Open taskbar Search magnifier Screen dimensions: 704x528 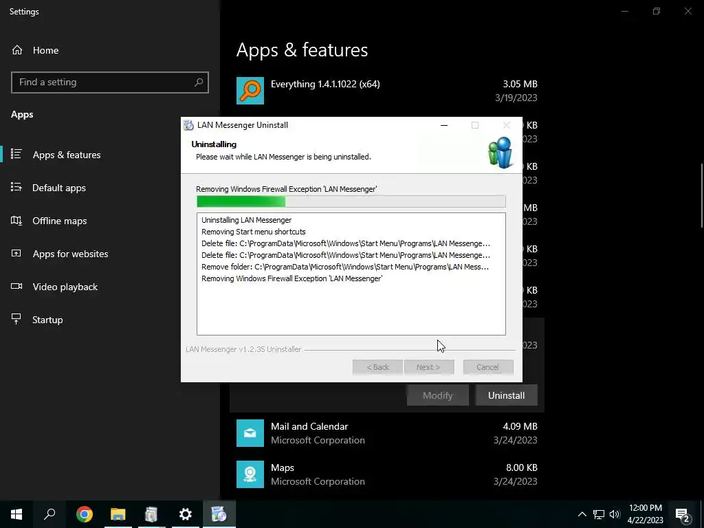coord(49,514)
